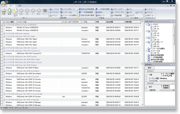This screenshot has width=180, height=114.
Task: Collapse the MSXML 6.0 Parser group
Action: tap(4, 25)
